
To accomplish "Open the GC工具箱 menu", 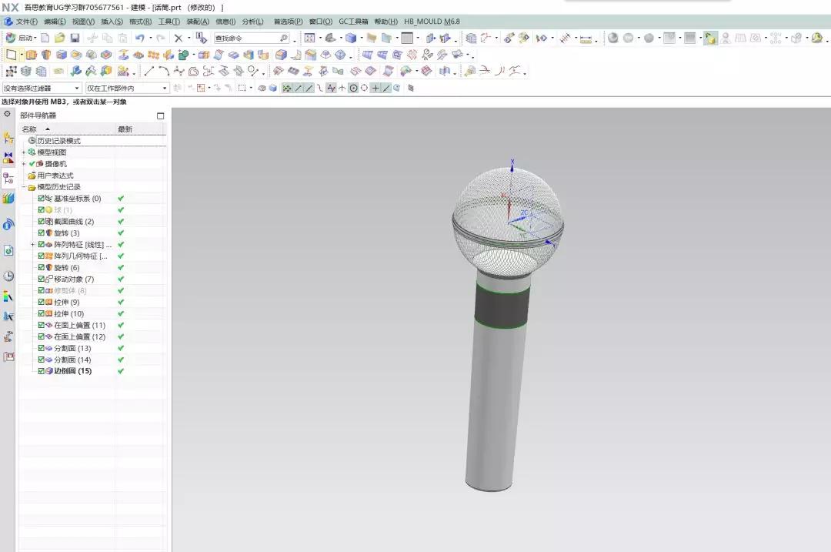I will 353,22.
